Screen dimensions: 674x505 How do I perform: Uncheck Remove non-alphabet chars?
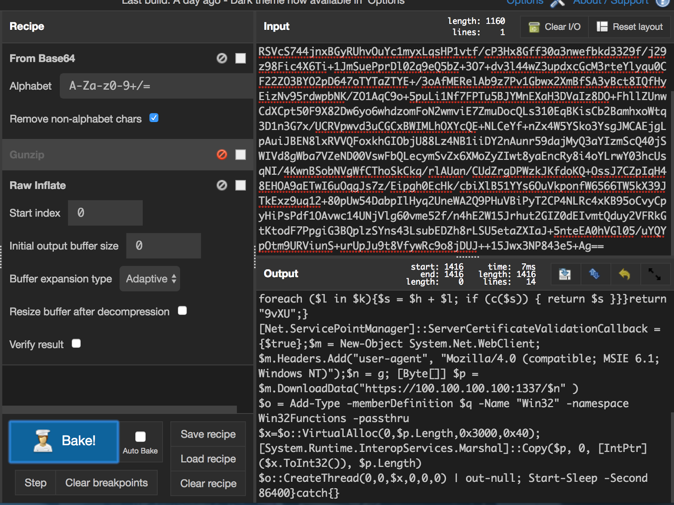point(154,118)
